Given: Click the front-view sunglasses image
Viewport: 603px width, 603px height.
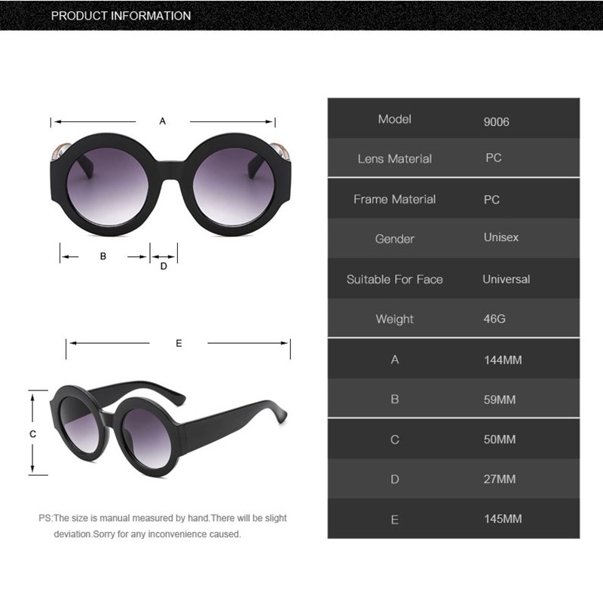Looking at the screenshot, I should pyautogui.click(x=170, y=184).
